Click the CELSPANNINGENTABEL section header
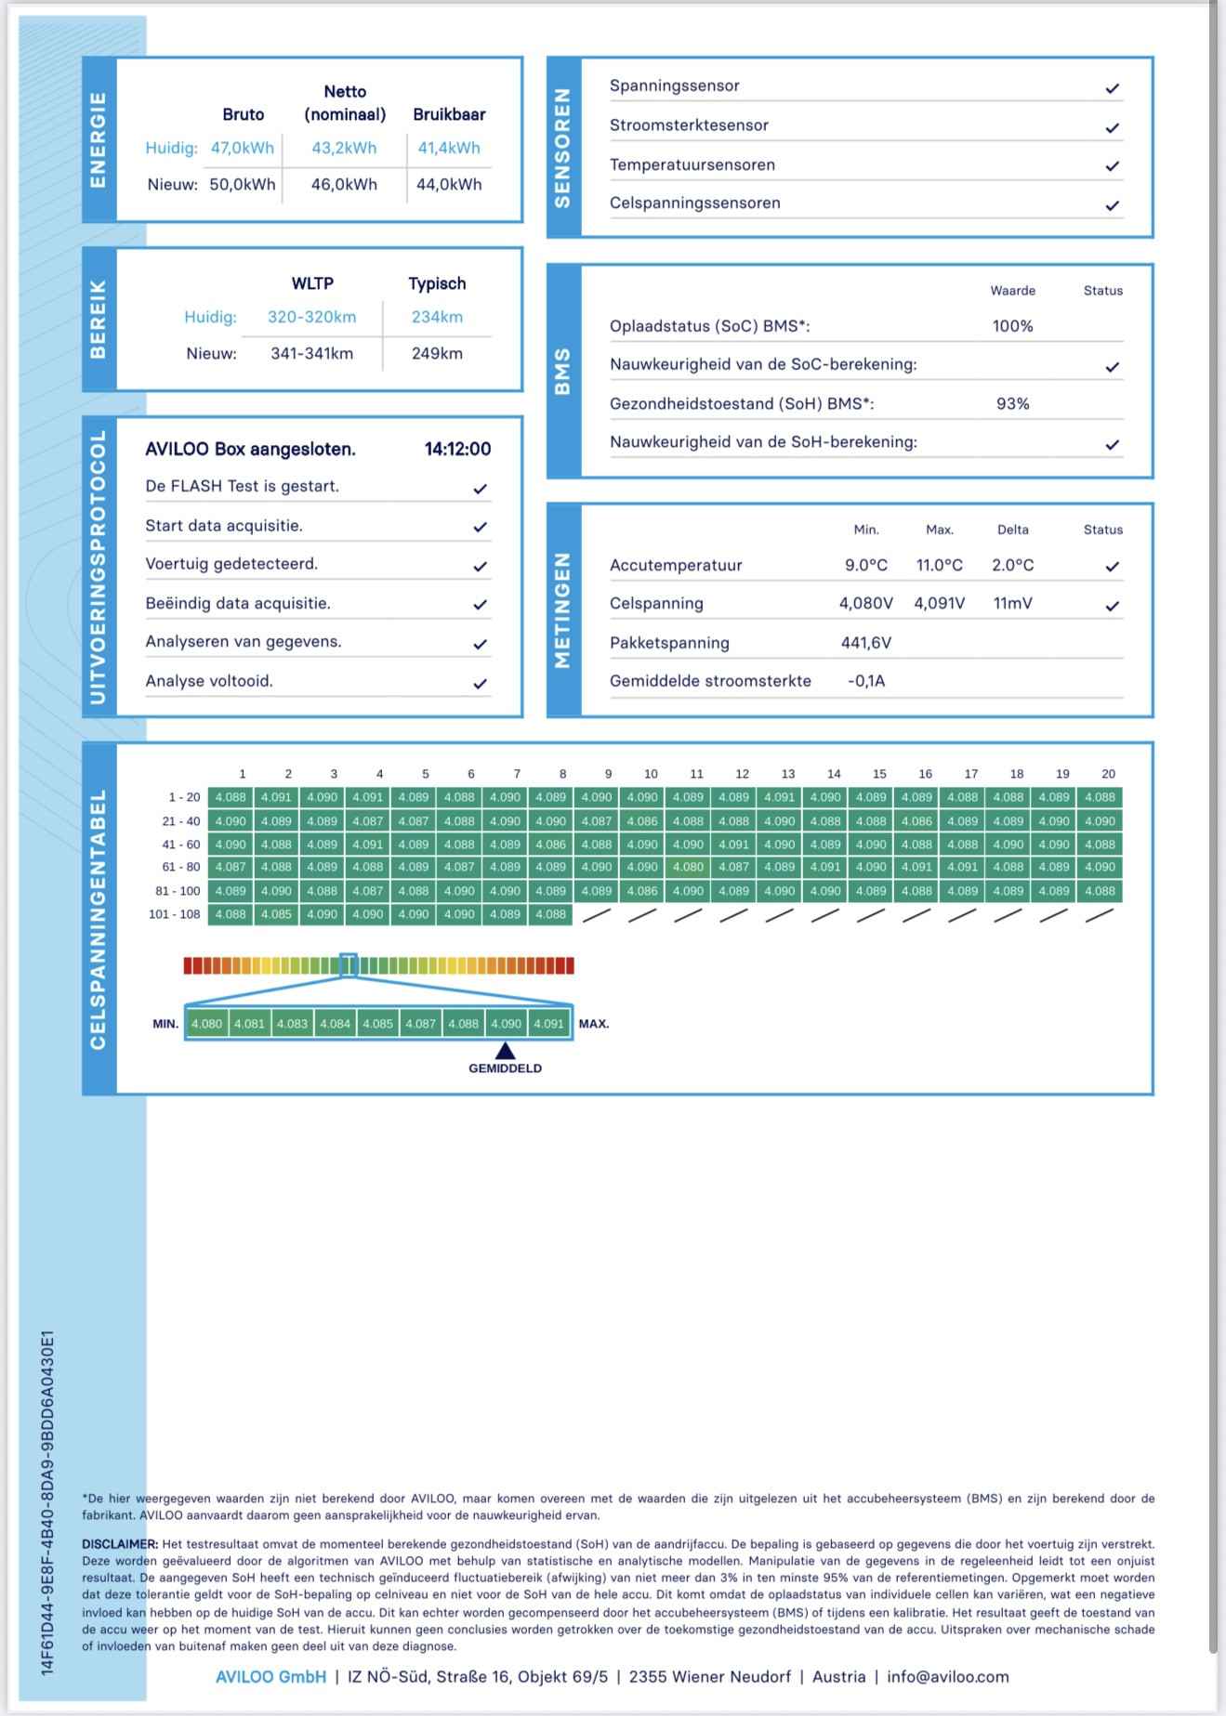The height and width of the screenshot is (1716, 1226). [99, 918]
